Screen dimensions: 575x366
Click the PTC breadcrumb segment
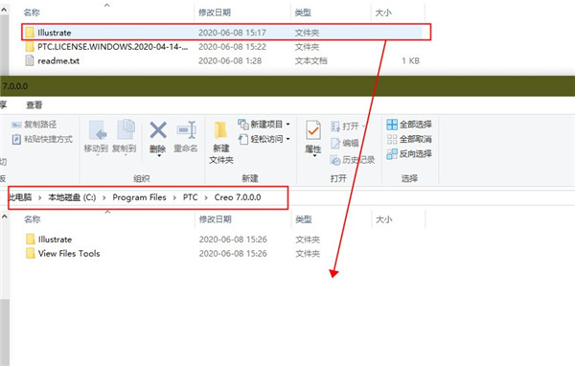[191, 197]
